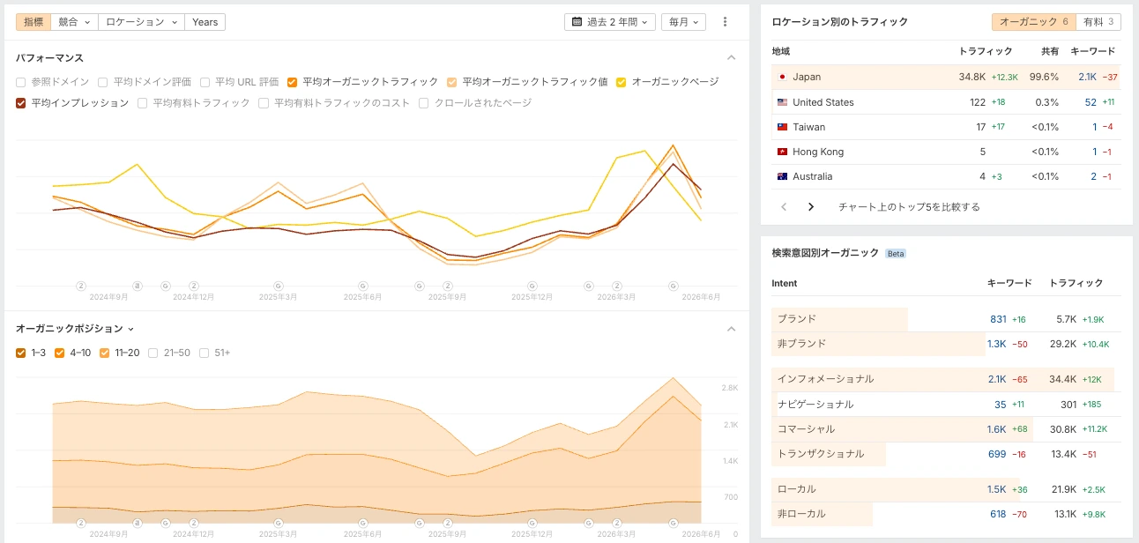Enable the 21–50 position range
Viewport: 1139px width, 543px height.
(153, 353)
